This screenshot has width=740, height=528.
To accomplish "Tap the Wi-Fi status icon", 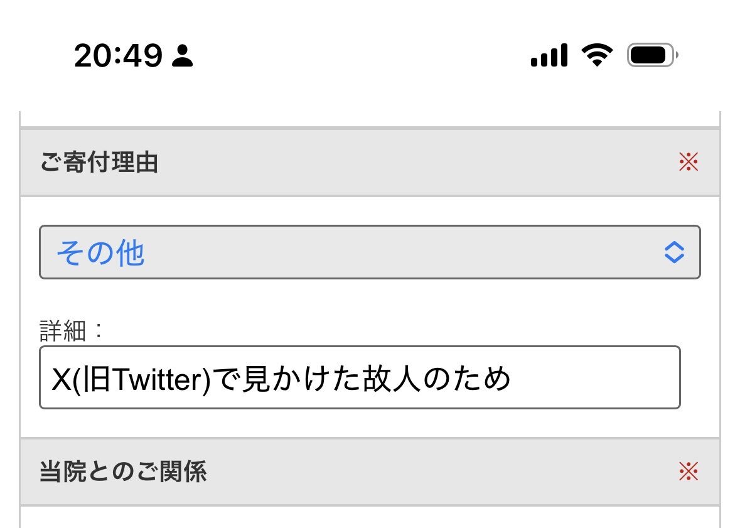I will coord(597,56).
